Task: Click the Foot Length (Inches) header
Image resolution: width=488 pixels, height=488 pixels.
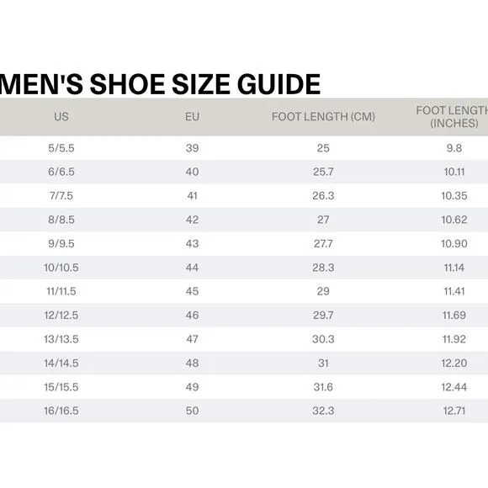Action: pos(454,117)
